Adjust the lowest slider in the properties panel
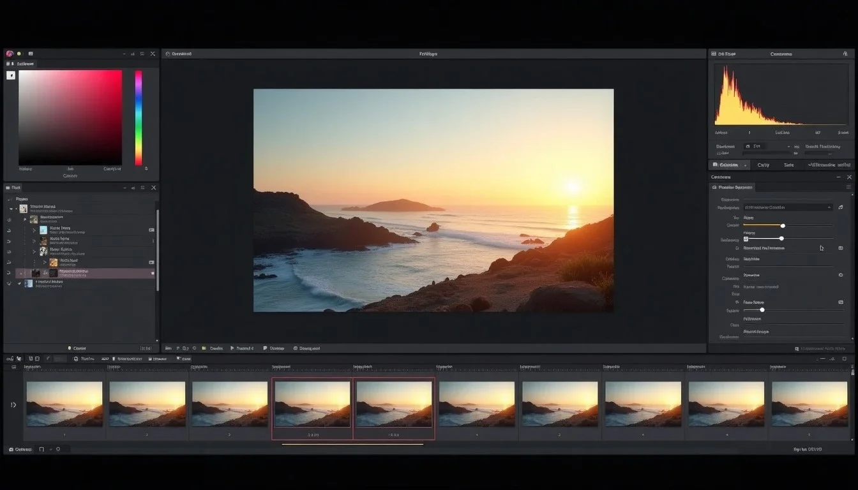The width and height of the screenshot is (858, 490). pos(794,310)
